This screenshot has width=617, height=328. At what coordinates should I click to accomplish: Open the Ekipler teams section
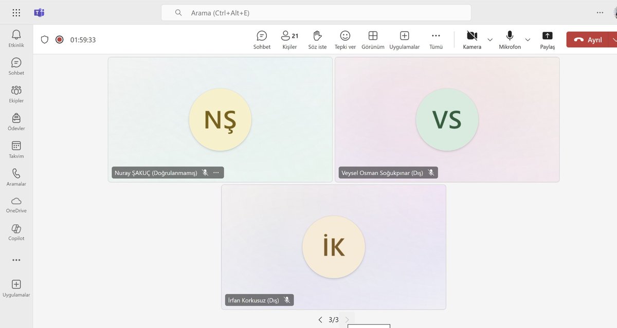coord(16,94)
